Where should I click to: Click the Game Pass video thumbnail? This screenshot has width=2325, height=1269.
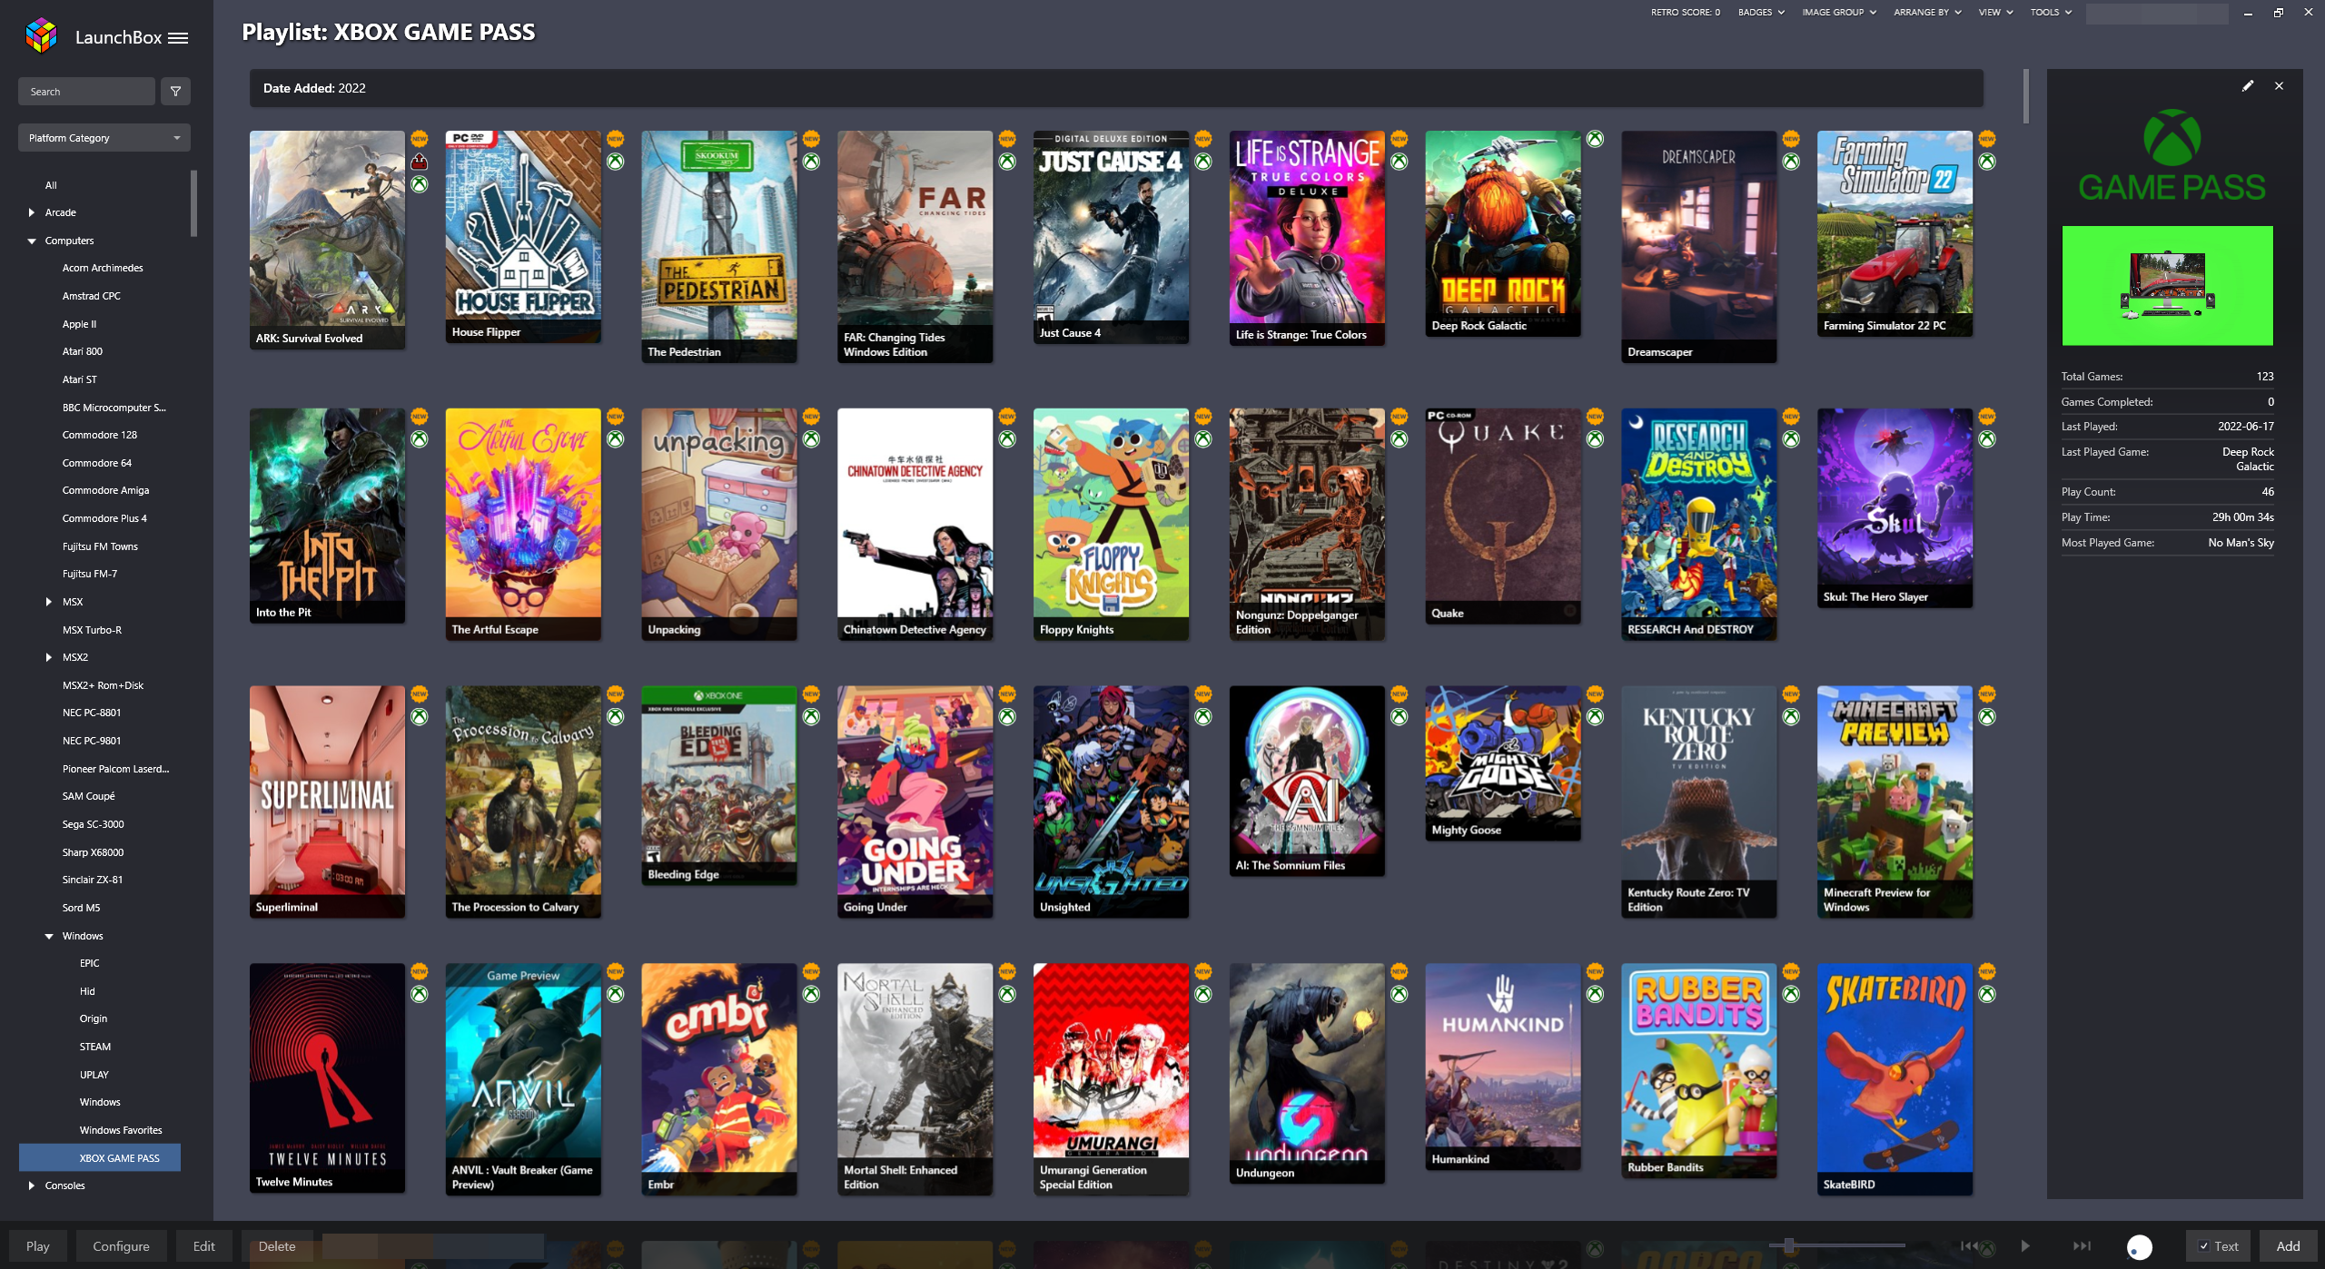point(2167,286)
